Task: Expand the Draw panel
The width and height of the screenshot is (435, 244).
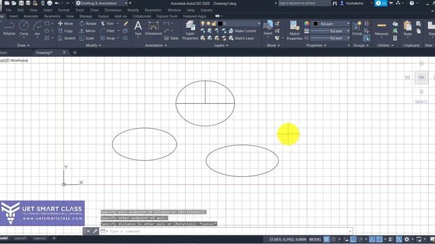Action: (23, 45)
